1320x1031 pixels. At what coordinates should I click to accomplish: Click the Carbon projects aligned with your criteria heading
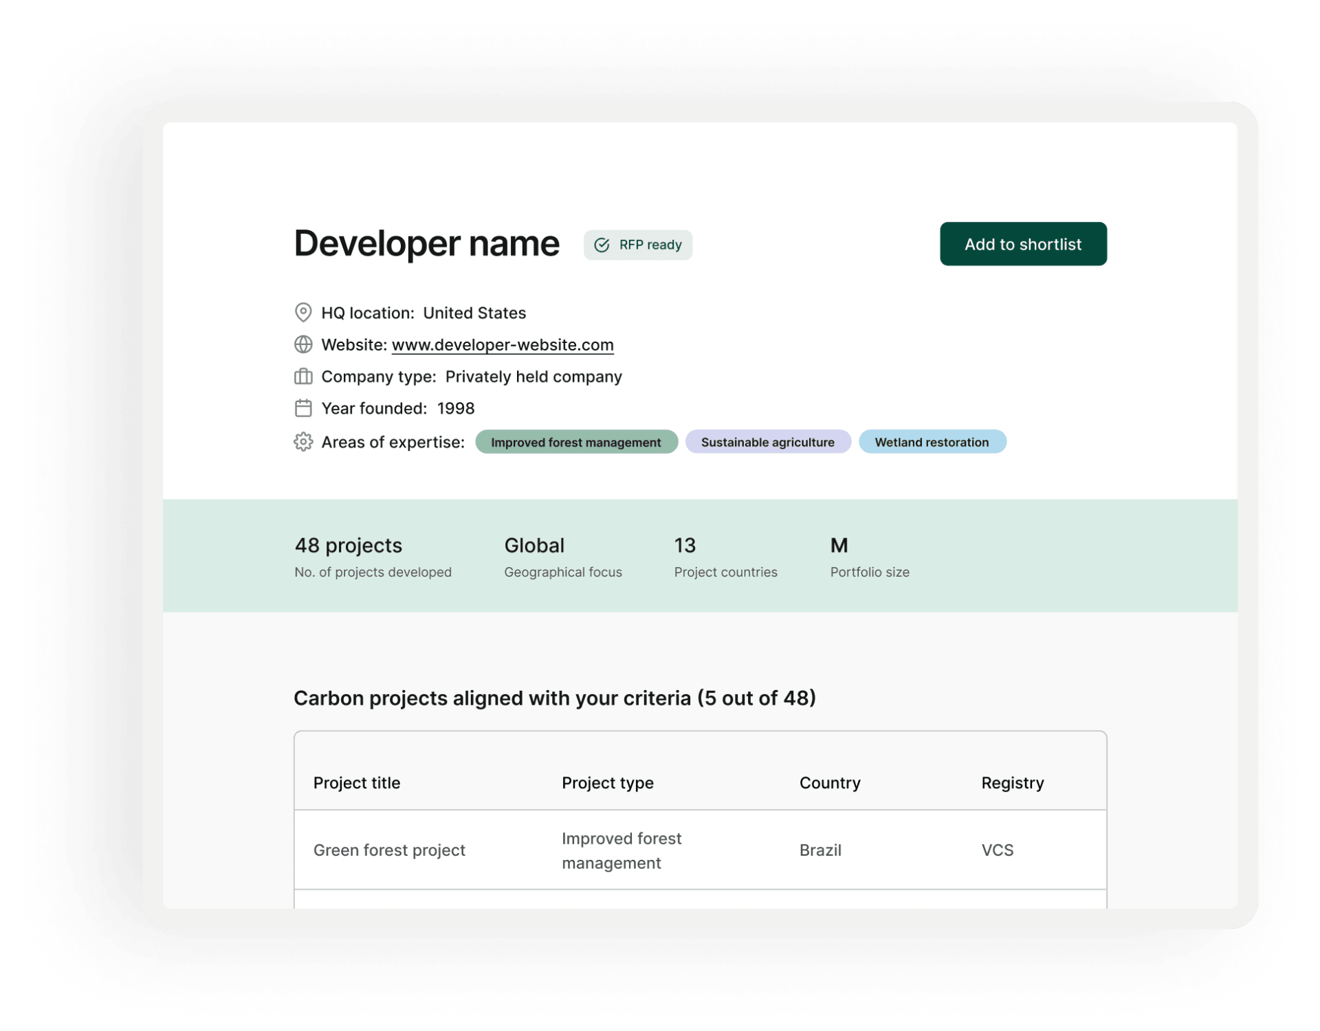click(555, 698)
